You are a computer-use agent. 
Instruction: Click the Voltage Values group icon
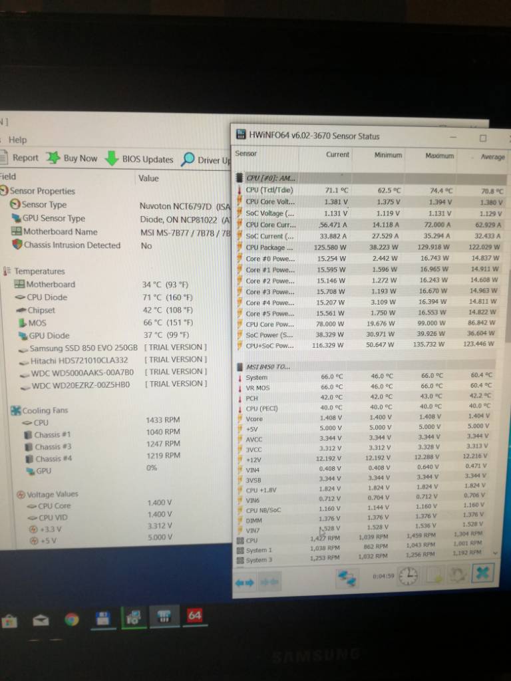coord(21,495)
